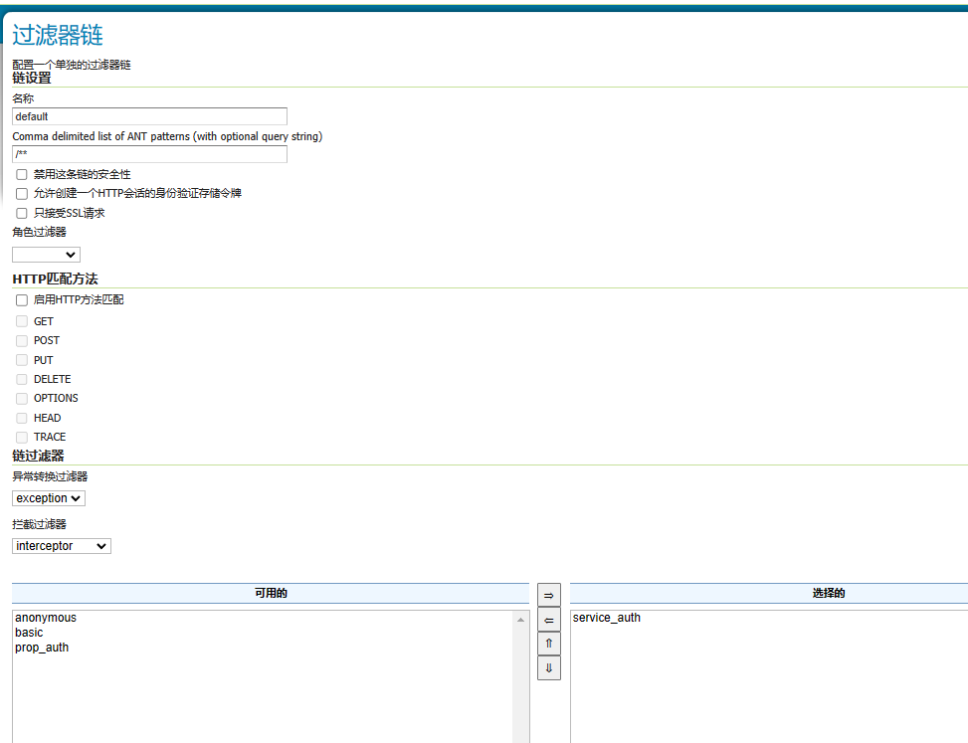Click the 名称 input field

tap(149, 116)
